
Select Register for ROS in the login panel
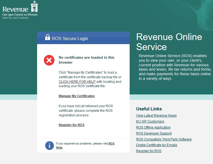click(71, 125)
